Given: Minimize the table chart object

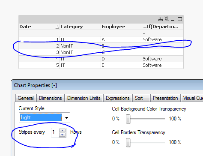Looking at the screenshot, I should click(173, 20).
